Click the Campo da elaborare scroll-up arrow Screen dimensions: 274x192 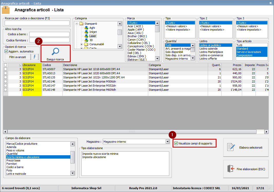72,144
